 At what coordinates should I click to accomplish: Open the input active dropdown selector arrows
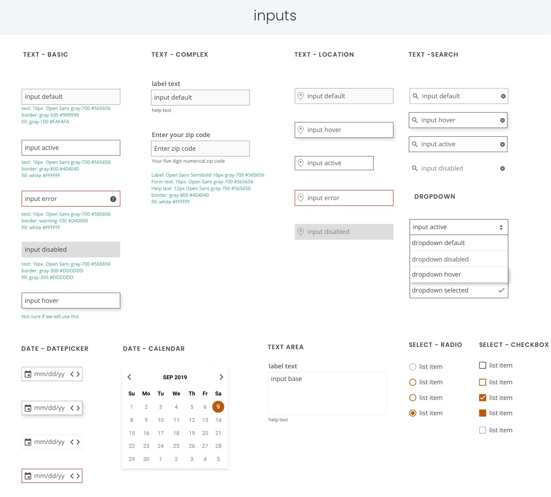coord(501,227)
